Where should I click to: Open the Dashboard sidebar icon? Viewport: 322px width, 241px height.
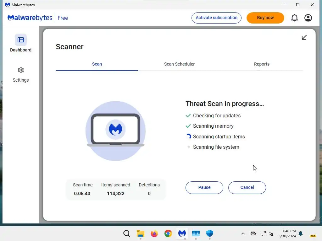(21, 40)
